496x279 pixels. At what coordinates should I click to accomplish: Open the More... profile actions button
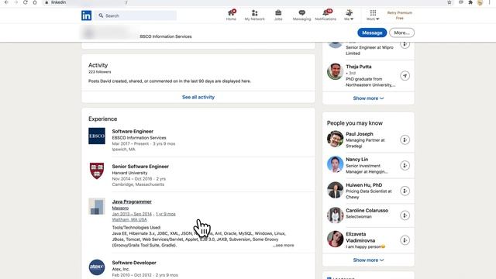(x=401, y=33)
